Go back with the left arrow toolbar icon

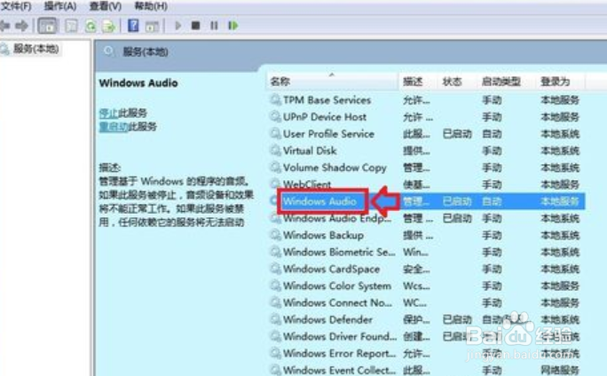click(x=5, y=26)
